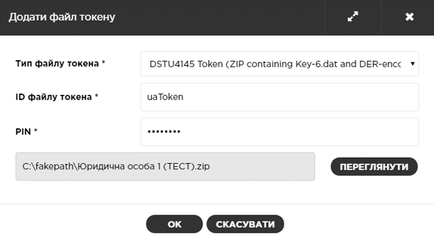This screenshot has width=434, height=240.
Task: Confirm with the OK button
Action: pyautogui.click(x=174, y=224)
